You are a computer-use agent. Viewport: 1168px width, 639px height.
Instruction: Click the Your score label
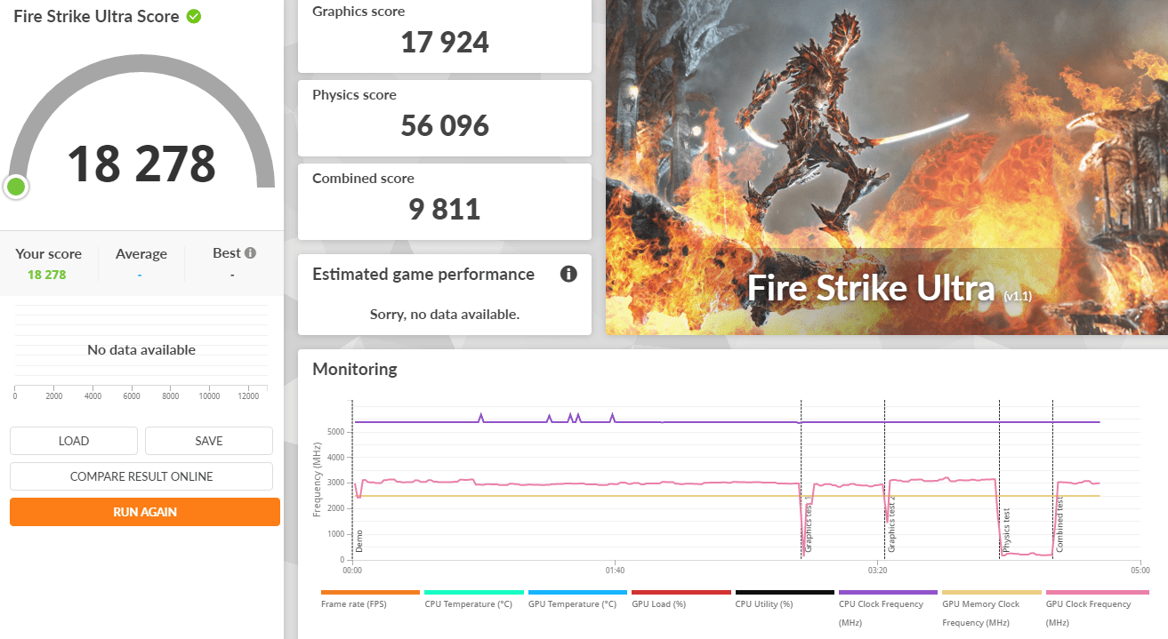(x=48, y=254)
